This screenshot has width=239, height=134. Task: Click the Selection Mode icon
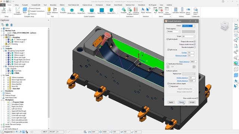click(x=143, y=10)
